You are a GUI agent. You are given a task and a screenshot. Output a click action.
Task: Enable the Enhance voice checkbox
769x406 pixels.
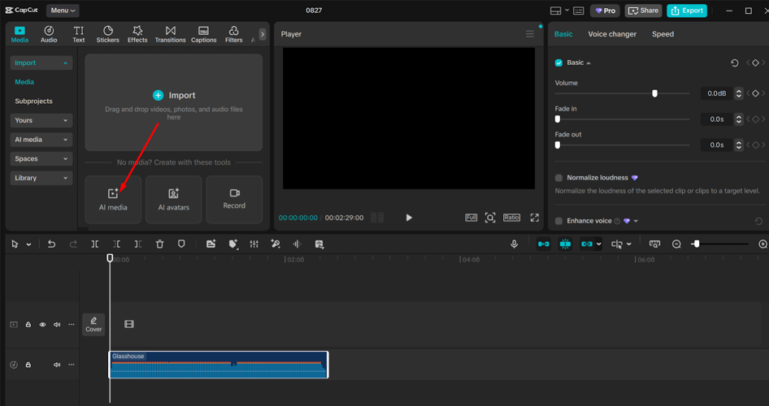[x=558, y=221]
